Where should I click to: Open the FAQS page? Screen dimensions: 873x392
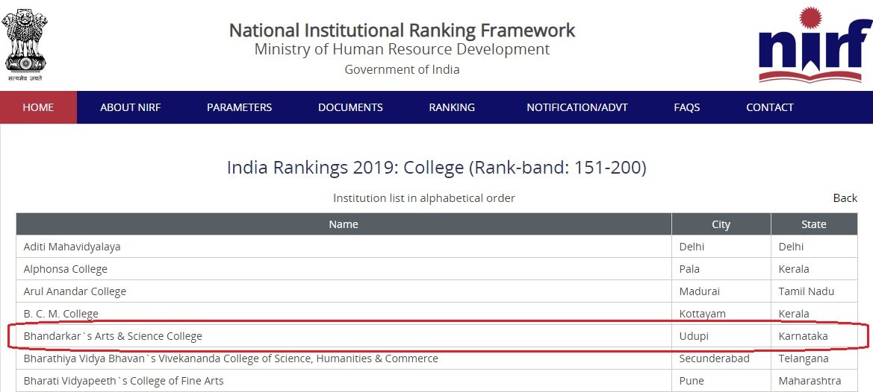tap(686, 107)
